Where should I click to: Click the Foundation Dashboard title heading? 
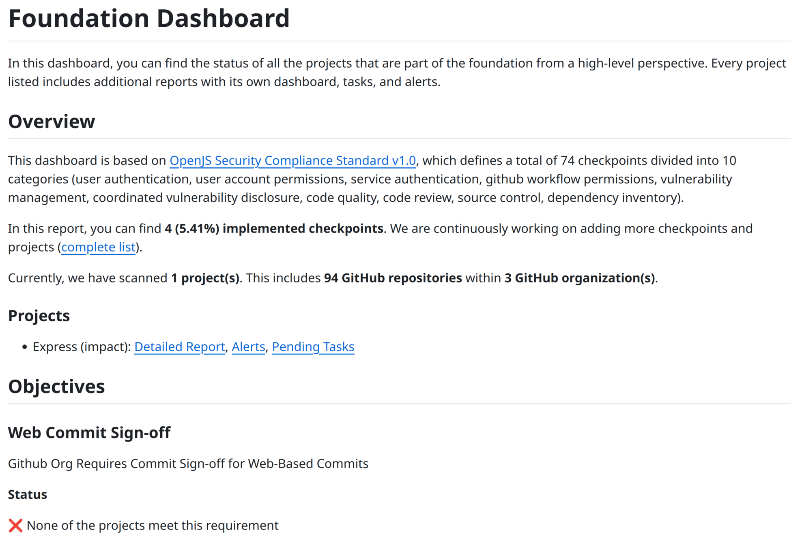148,19
